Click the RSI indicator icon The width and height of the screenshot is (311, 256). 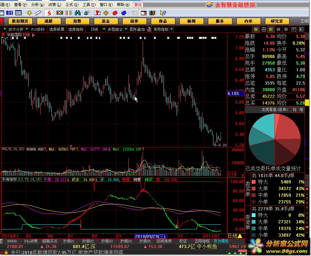pos(10,13)
